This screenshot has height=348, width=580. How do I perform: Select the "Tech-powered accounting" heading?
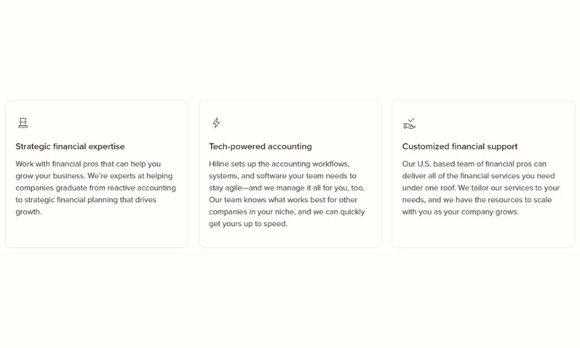click(x=260, y=146)
